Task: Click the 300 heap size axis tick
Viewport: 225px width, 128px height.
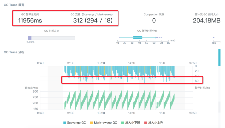Action: [x=35, y=91]
